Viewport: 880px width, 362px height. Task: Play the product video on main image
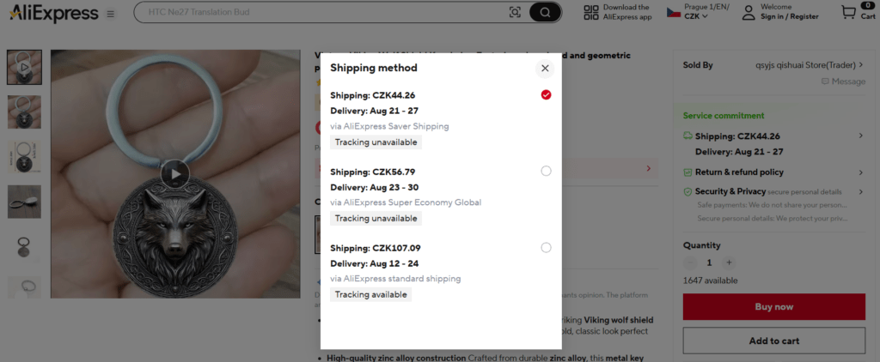click(175, 174)
